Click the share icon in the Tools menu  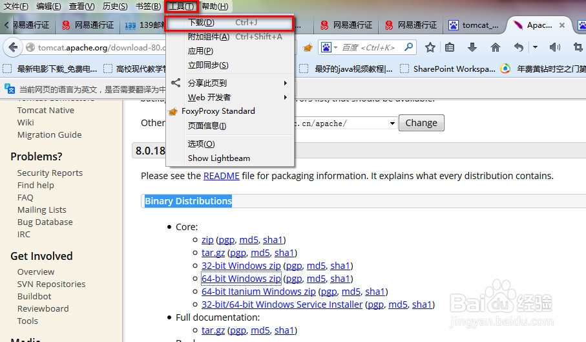coord(176,83)
